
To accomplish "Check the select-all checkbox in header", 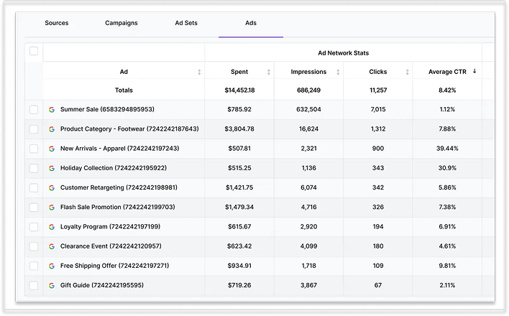I will 34,51.
